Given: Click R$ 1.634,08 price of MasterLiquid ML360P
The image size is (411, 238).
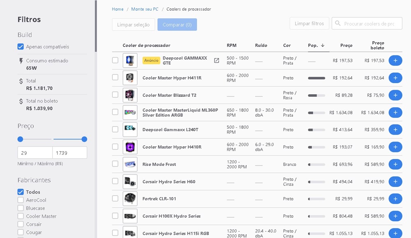Looking at the screenshot, I should (x=341, y=113).
